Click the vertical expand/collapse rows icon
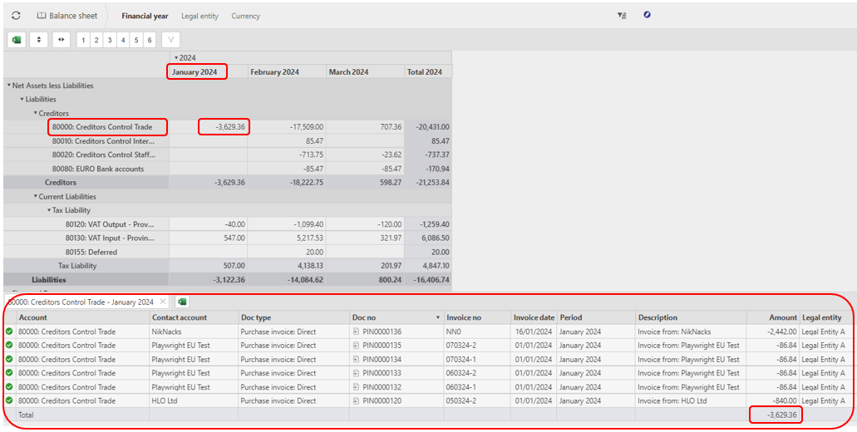The image size is (857, 432). [39, 40]
